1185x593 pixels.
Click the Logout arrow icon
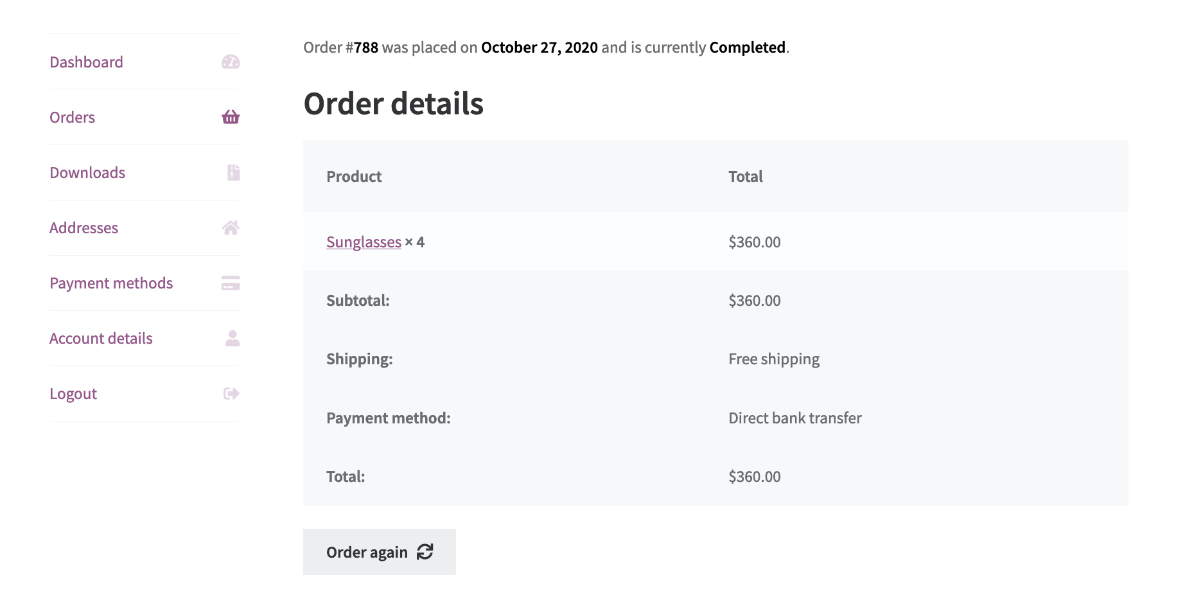231,393
